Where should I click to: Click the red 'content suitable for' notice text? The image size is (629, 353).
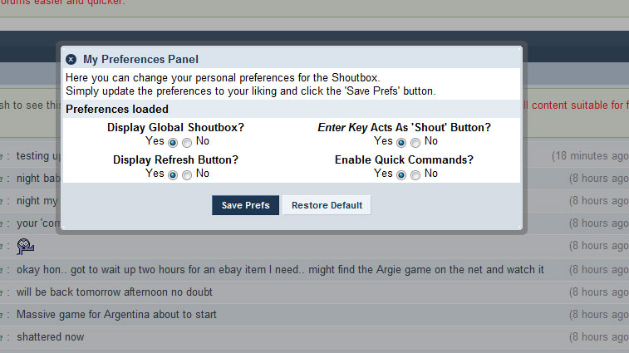(x=577, y=105)
